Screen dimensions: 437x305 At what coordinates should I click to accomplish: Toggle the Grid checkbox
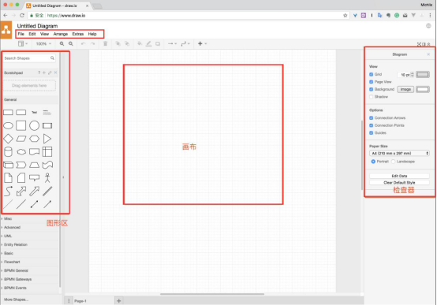(x=372, y=74)
